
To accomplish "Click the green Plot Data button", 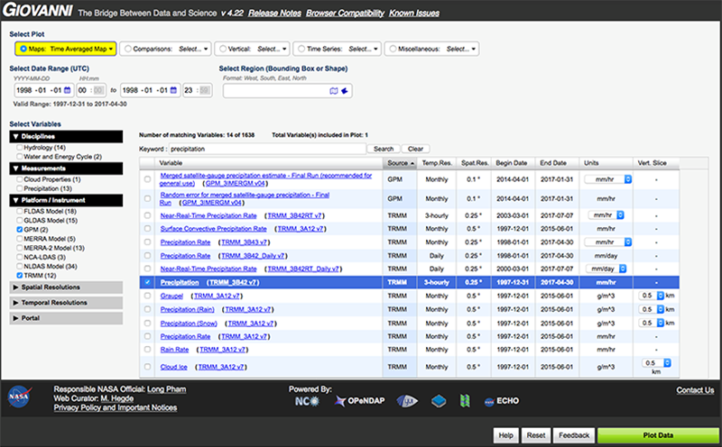I will [658, 435].
